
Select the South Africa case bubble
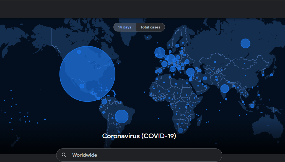[181, 130]
